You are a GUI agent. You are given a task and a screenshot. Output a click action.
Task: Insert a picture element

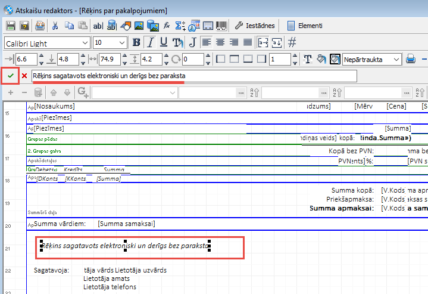(139, 26)
